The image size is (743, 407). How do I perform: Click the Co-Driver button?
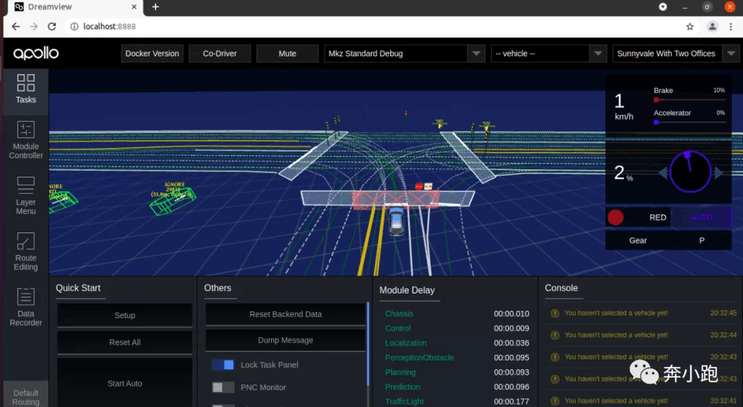coord(220,54)
